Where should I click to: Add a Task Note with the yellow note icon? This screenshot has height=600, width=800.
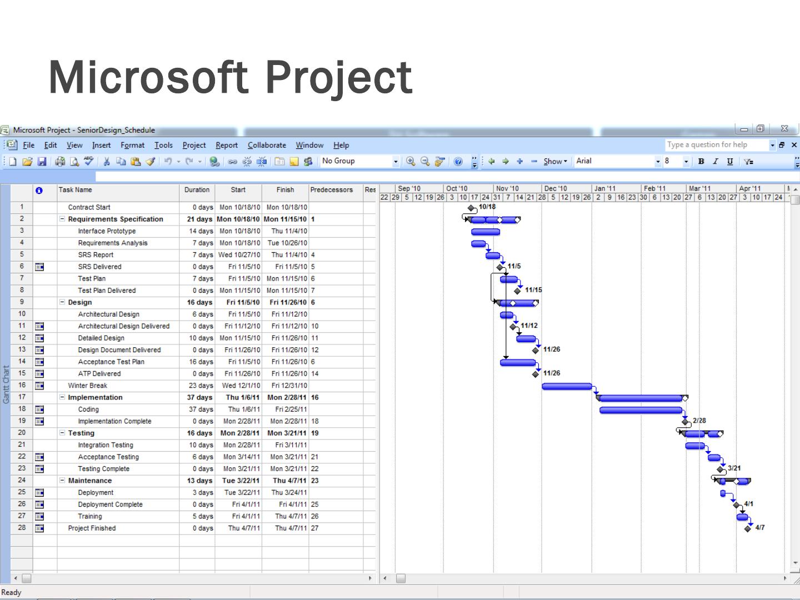point(294,162)
